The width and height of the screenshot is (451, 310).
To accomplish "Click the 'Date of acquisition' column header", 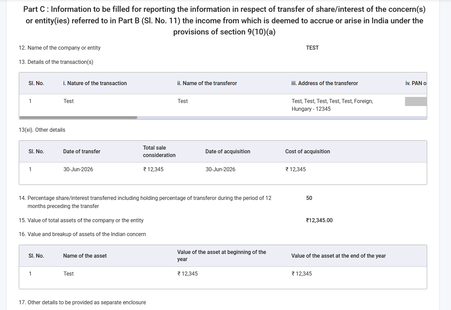I will [228, 151].
